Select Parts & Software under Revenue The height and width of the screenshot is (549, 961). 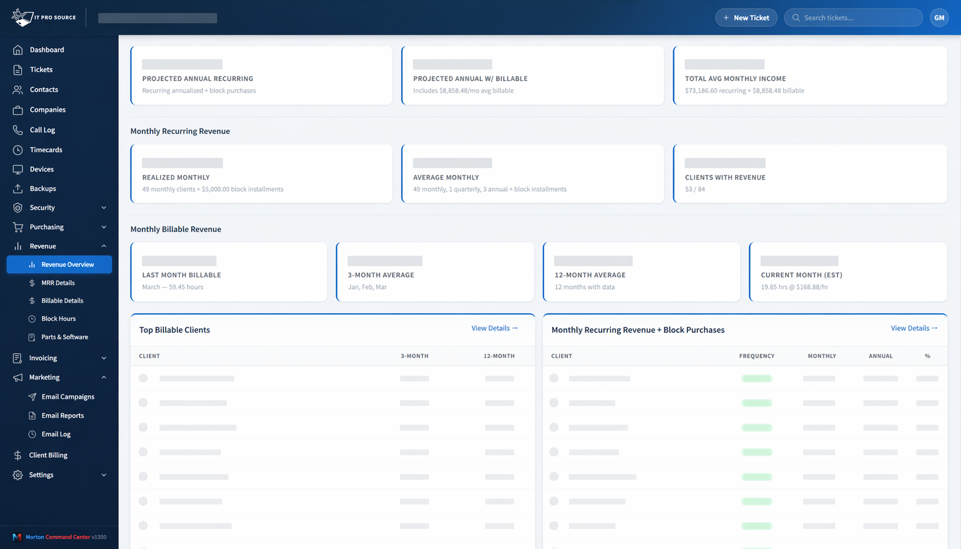point(64,336)
